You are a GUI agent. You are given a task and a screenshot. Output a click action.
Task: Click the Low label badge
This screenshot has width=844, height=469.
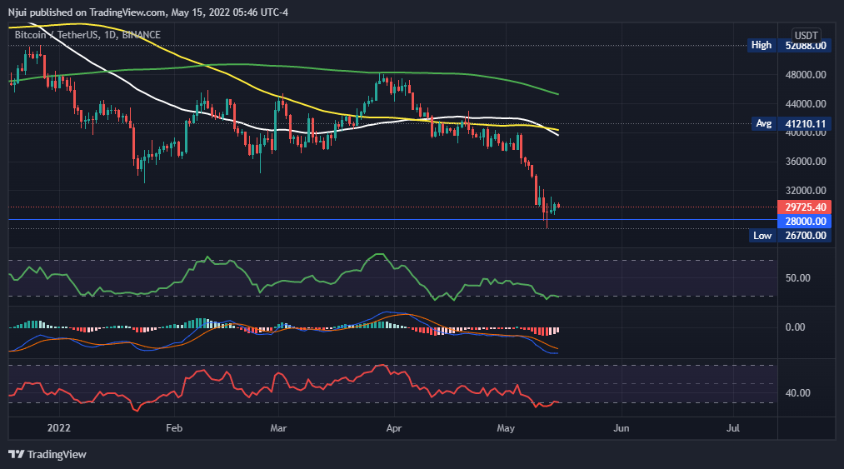click(x=762, y=236)
